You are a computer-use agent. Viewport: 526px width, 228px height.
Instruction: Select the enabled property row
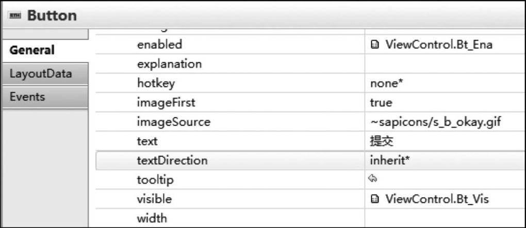pyautogui.click(x=310, y=45)
